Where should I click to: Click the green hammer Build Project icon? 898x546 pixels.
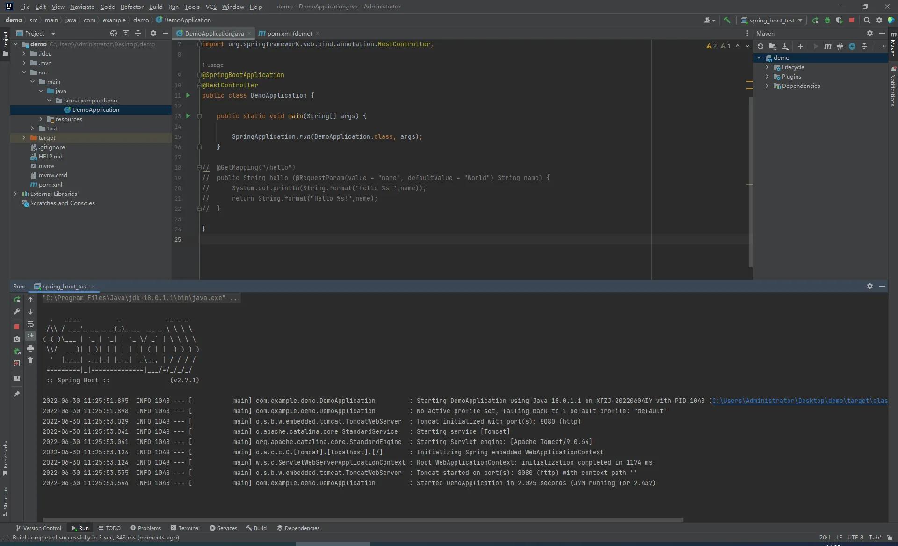pyautogui.click(x=727, y=20)
